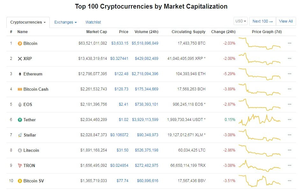305x190 pixels.
Task: Open the Tether 7-day price graph
Action: [260, 120]
